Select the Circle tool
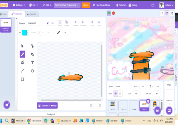 pyautogui.click(x=32, y=71)
